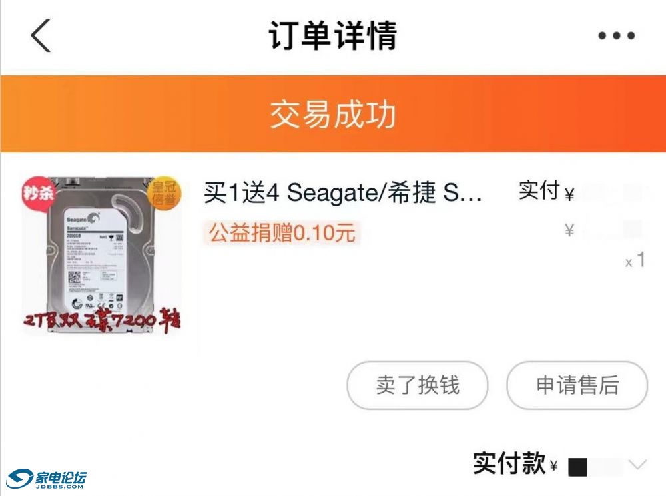Click the 实付款 total label
This screenshot has height=496, width=666.
coord(509,463)
